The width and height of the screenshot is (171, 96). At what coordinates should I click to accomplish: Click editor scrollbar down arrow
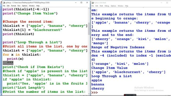[89, 94]
